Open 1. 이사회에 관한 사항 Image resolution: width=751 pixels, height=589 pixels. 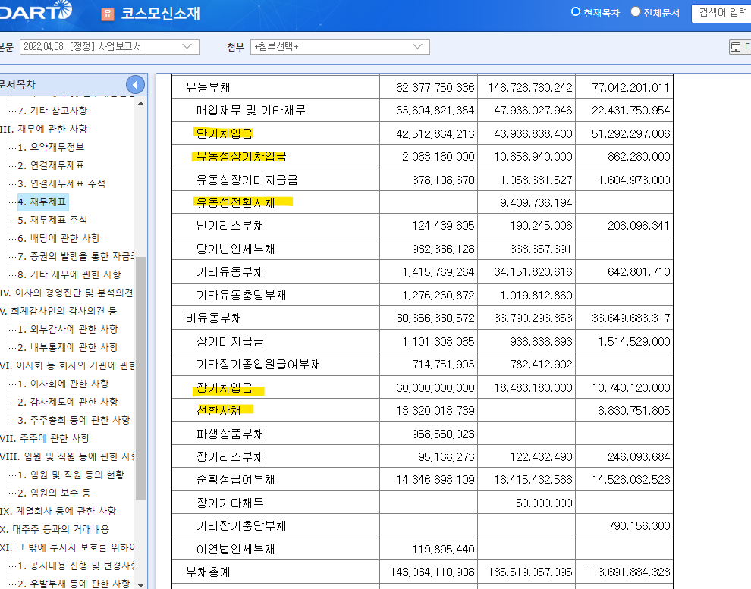[63, 384]
